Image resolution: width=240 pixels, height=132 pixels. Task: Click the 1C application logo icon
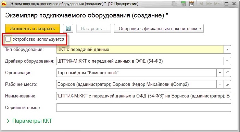pyautogui.click(x=4, y=4)
